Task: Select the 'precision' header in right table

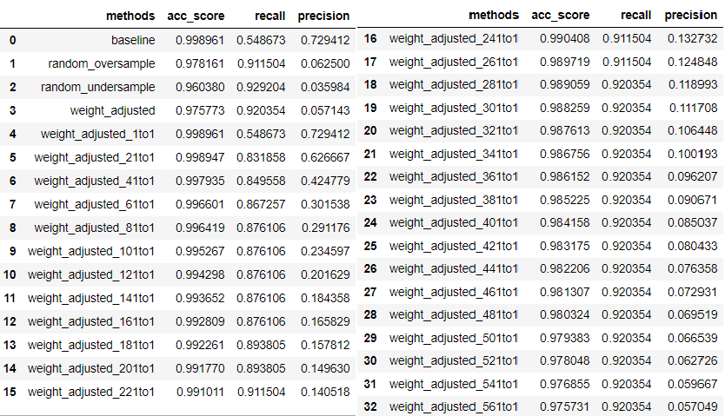Action: (691, 16)
